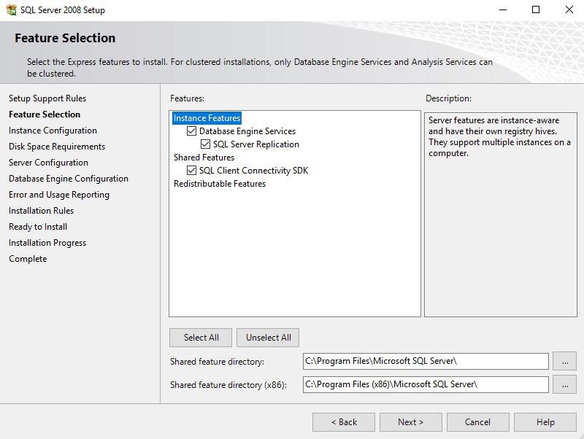The width and height of the screenshot is (584, 439).
Task: Click Instance Configuration step
Action: pos(53,131)
